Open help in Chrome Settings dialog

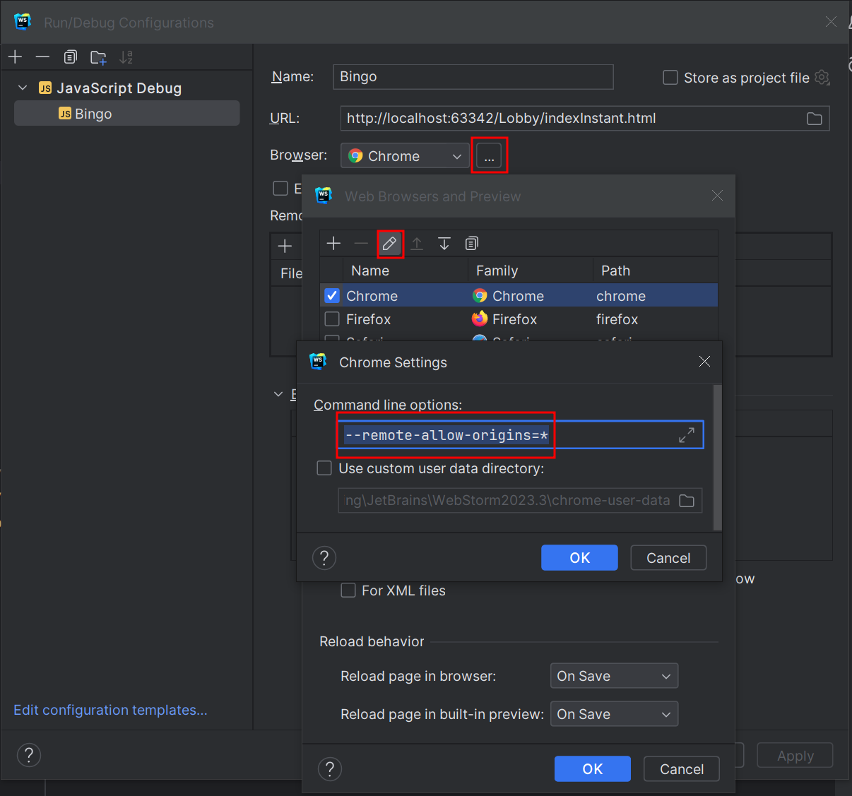tap(324, 558)
